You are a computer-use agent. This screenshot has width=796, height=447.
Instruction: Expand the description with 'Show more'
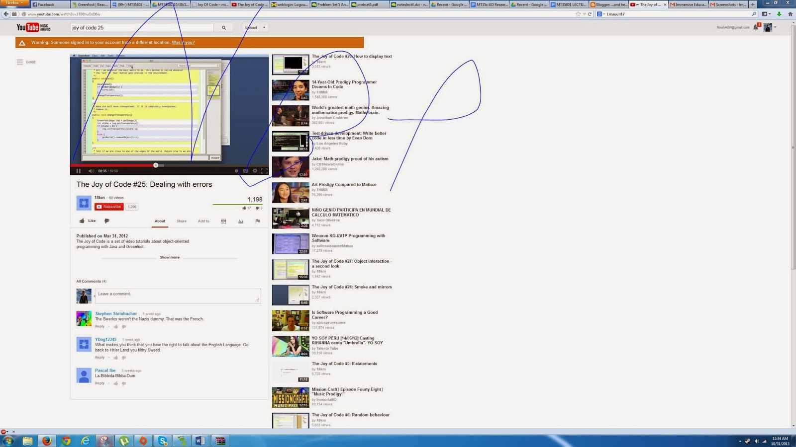170,257
